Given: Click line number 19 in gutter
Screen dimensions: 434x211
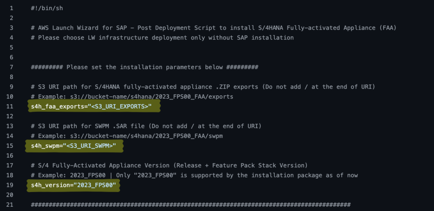Looking at the screenshot, I should tap(10, 185).
